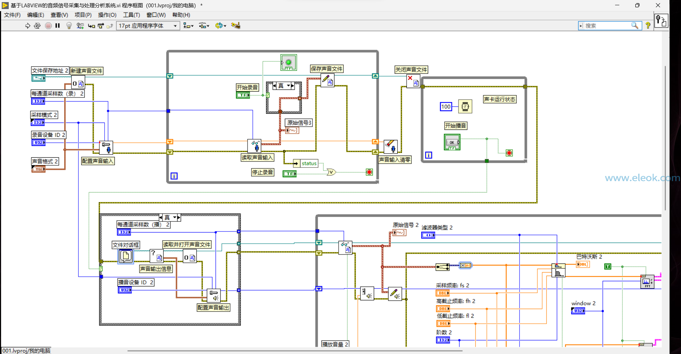Click the 关闭声音文件 node icon

point(413,81)
